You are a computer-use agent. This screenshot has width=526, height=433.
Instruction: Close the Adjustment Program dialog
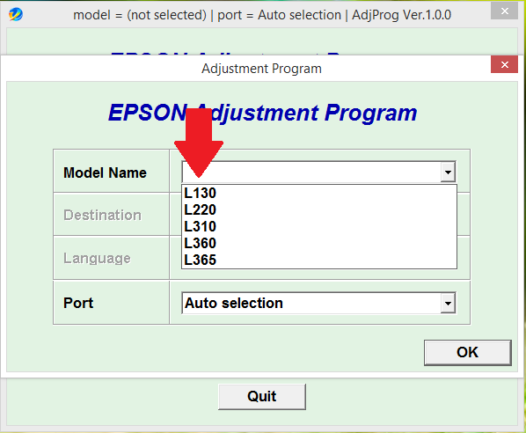[x=504, y=64]
